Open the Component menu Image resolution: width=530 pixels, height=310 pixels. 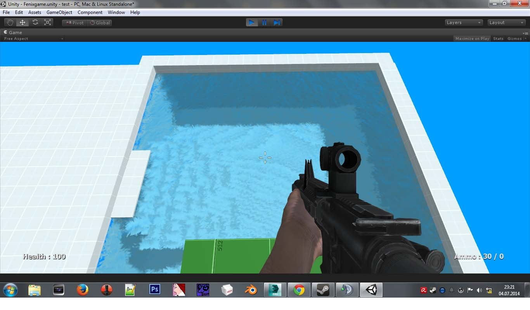[x=90, y=12]
